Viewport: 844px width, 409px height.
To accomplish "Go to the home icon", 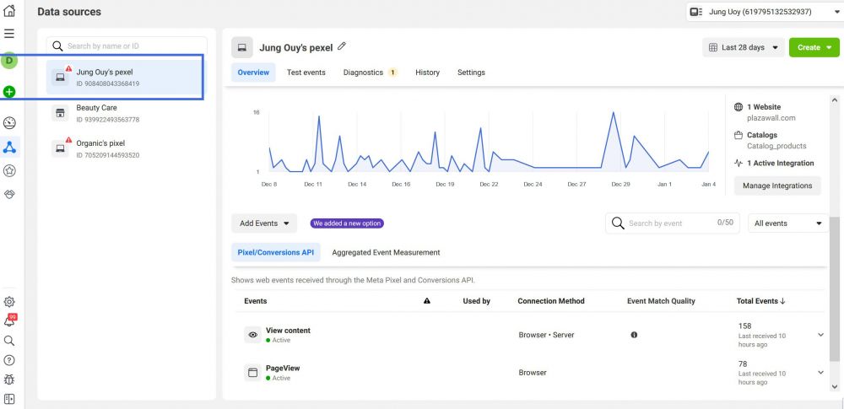I will pos(9,10).
